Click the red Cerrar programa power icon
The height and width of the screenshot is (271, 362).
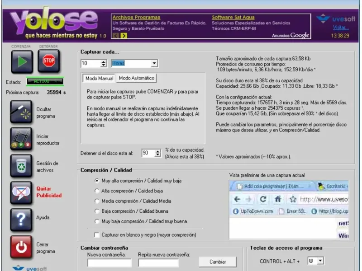coord(21,247)
